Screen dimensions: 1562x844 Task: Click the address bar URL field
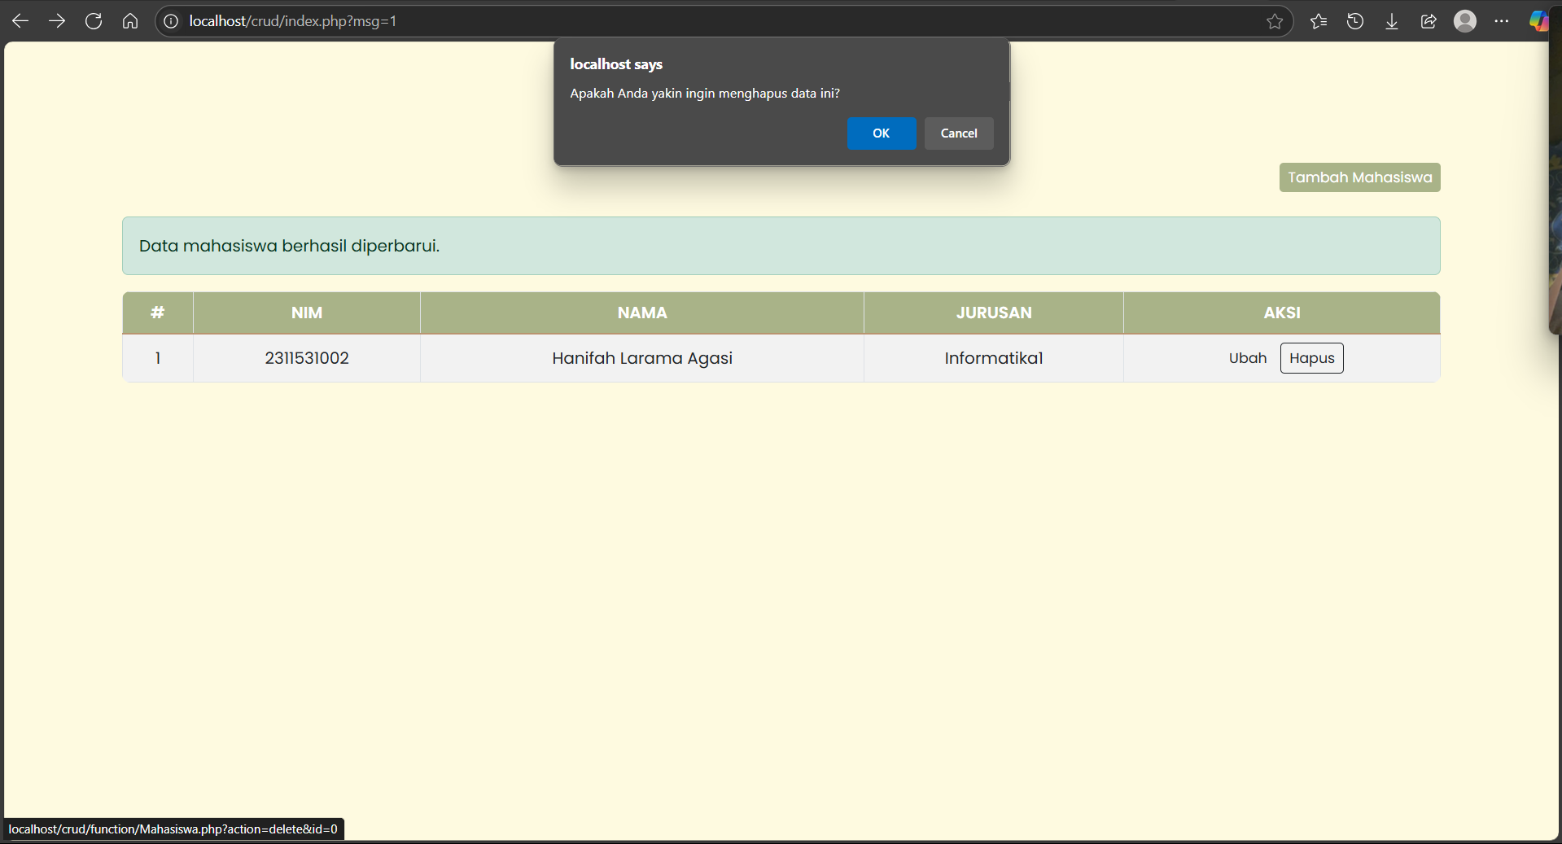click(651, 21)
